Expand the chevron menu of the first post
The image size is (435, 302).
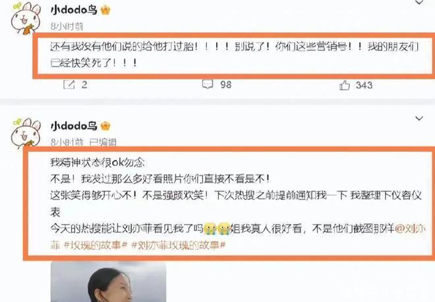click(x=419, y=2)
